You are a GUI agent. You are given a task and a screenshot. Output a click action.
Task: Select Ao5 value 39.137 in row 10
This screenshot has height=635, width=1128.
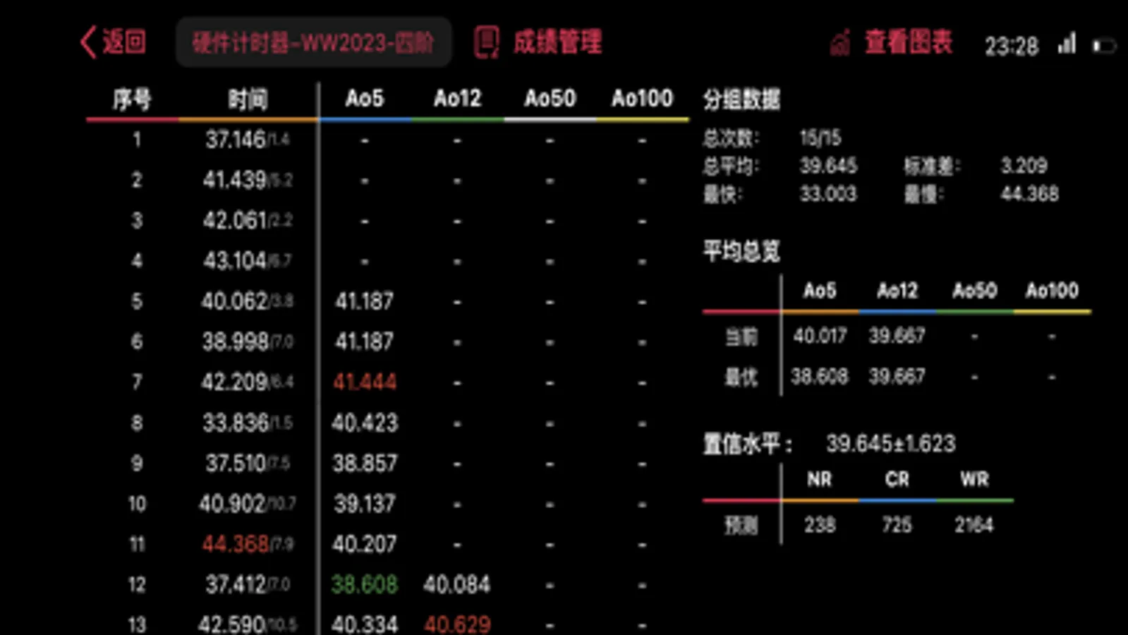point(365,503)
